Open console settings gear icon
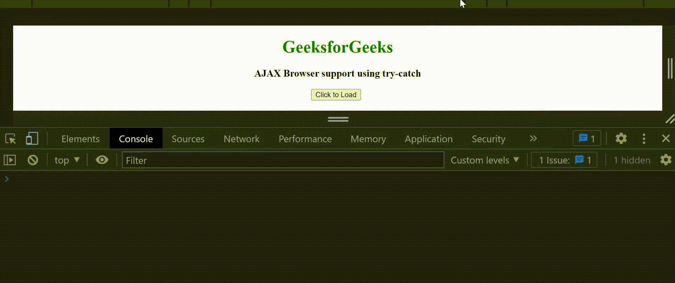Screen dimensions: 675x283 tap(666, 160)
